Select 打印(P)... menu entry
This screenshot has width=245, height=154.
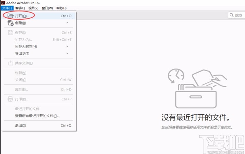(39, 99)
